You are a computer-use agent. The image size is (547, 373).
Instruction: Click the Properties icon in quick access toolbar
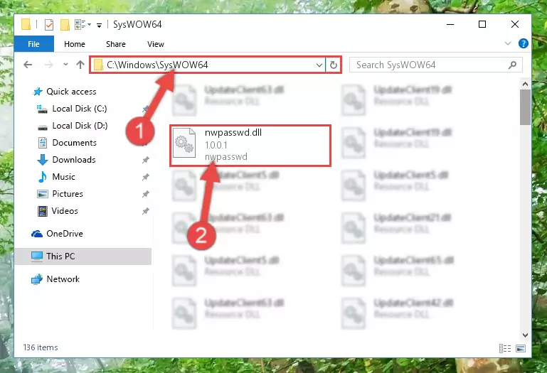(x=49, y=25)
